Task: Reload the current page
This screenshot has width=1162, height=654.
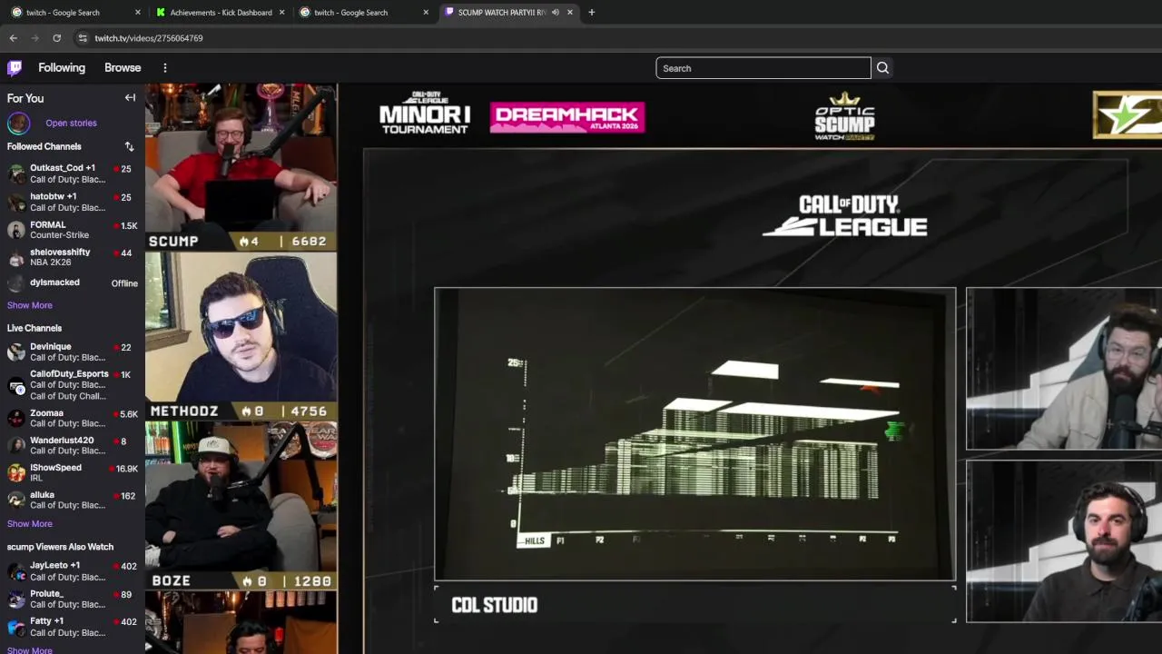Action: (x=56, y=38)
